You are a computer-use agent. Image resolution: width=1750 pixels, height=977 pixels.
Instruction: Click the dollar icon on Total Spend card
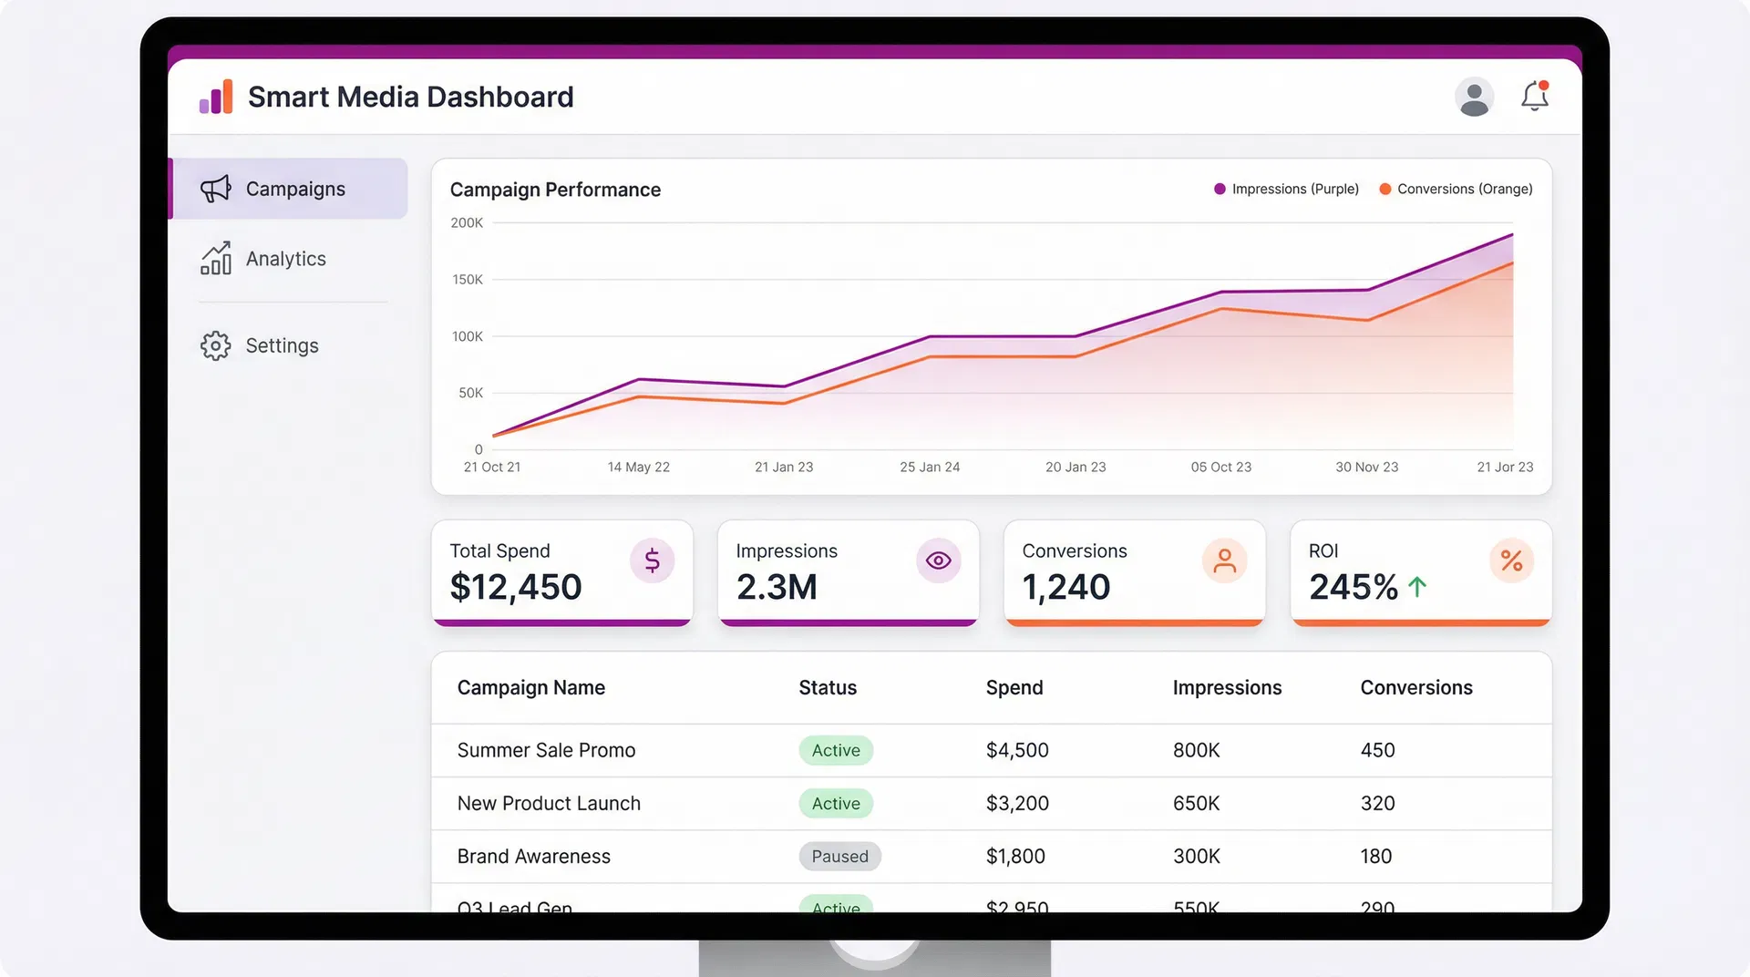[x=652, y=560]
